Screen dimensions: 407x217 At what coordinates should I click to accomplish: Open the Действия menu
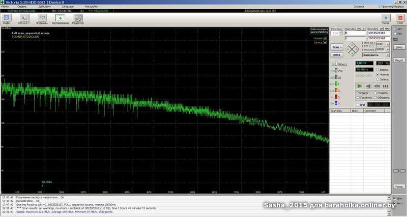(x=44, y=7)
